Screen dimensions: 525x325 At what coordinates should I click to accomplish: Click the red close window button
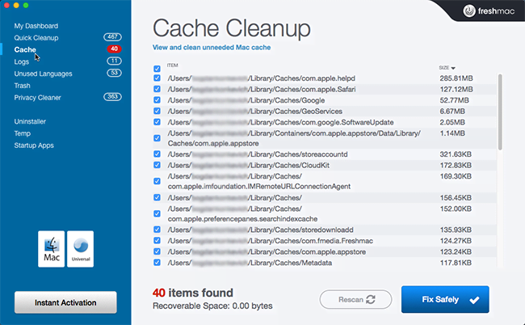tap(6, 6)
